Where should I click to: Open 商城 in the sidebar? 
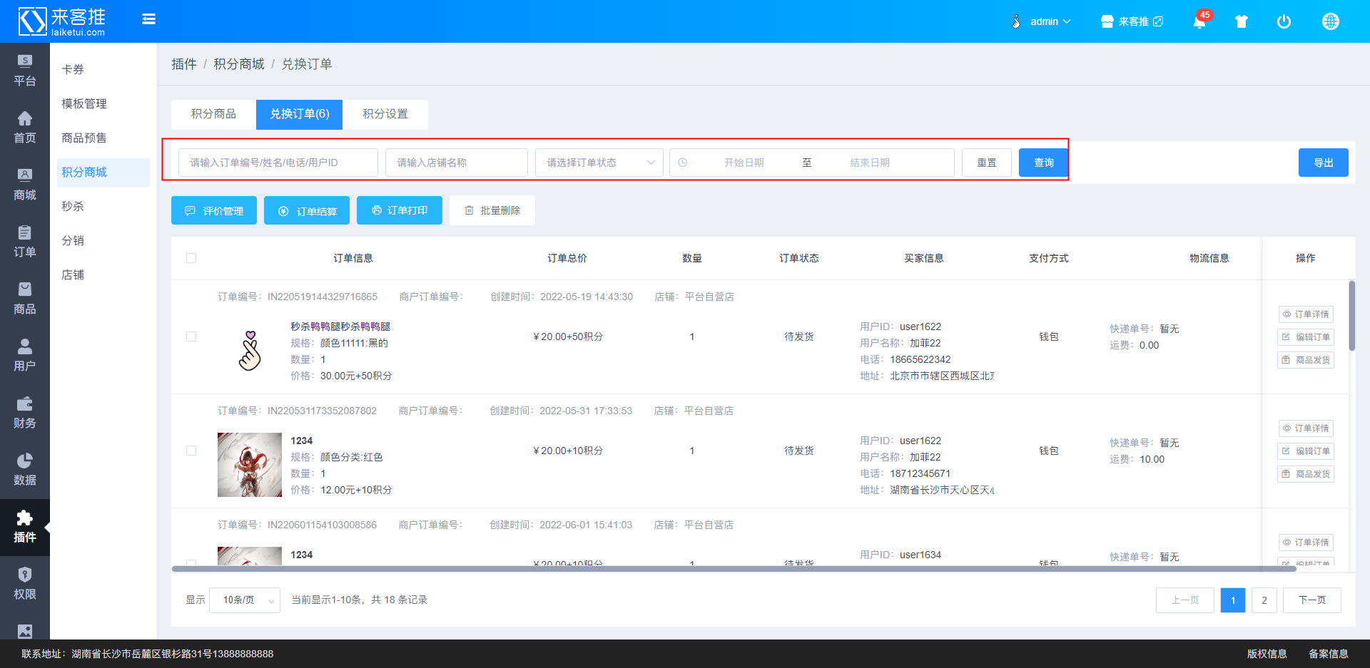click(x=25, y=185)
